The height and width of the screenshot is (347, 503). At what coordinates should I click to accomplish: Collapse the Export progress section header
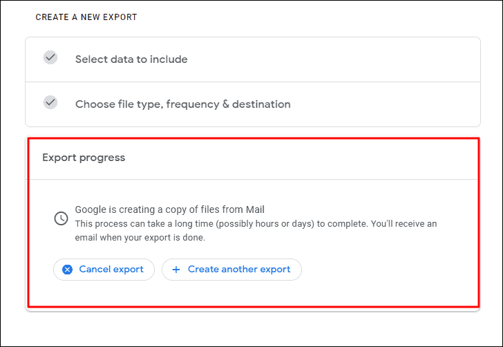click(x=253, y=158)
